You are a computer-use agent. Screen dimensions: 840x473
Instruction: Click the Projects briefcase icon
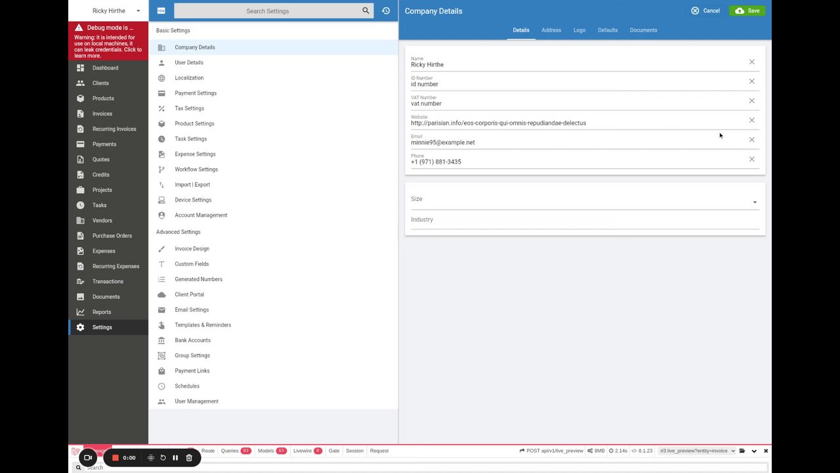(80, 190)
